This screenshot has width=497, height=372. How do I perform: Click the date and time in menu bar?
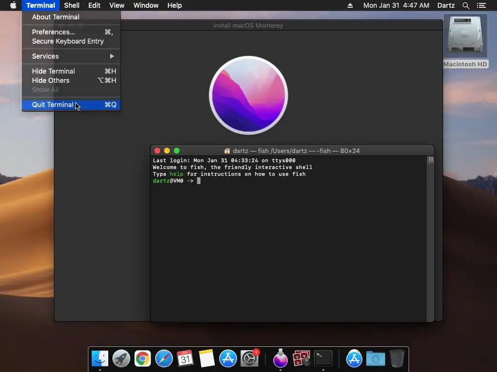coord(396,5)
